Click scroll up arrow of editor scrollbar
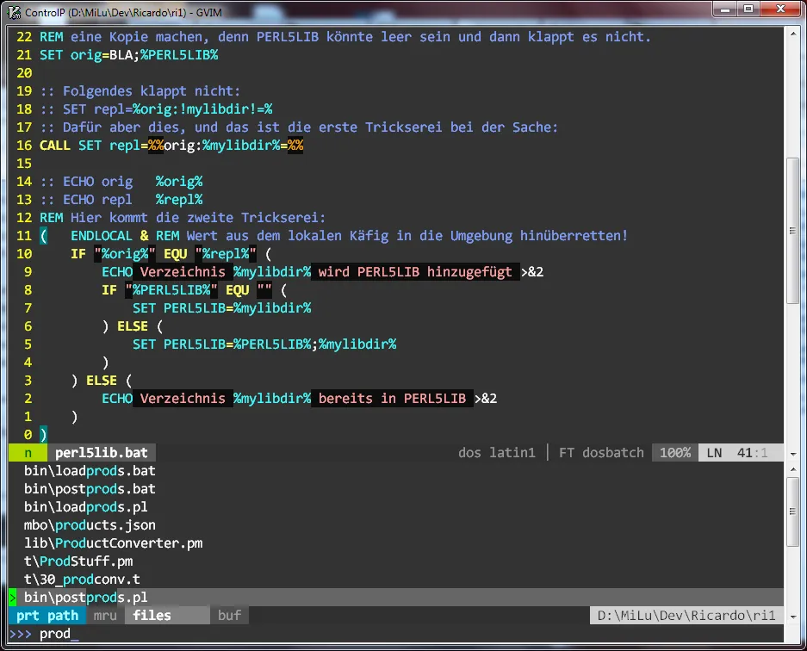This screenshot has height=651, width=807. coord(793,33)
